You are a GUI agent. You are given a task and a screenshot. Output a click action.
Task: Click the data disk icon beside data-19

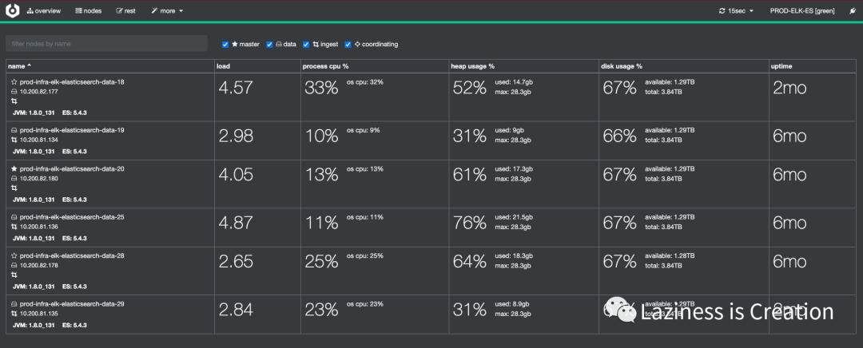[x=14, y=129]
